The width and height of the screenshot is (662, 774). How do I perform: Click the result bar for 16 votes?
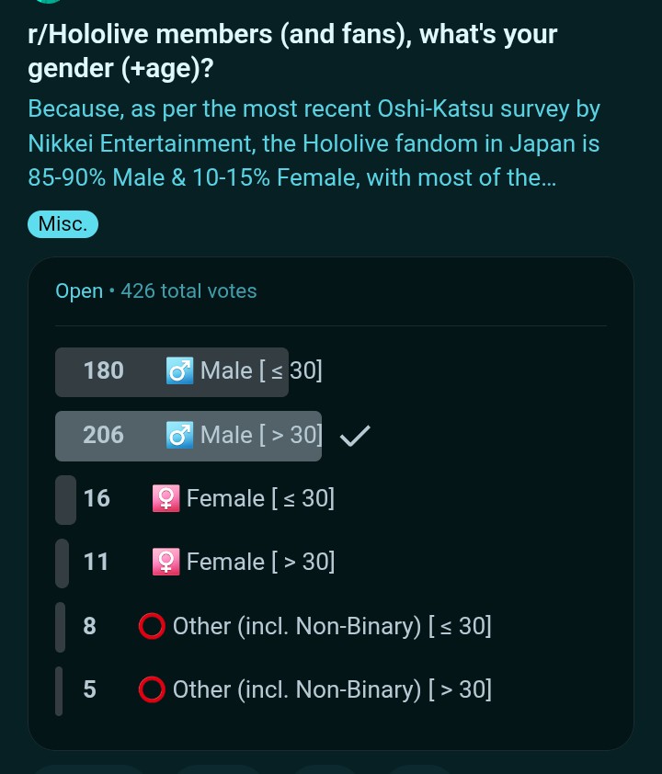point(65,499)
